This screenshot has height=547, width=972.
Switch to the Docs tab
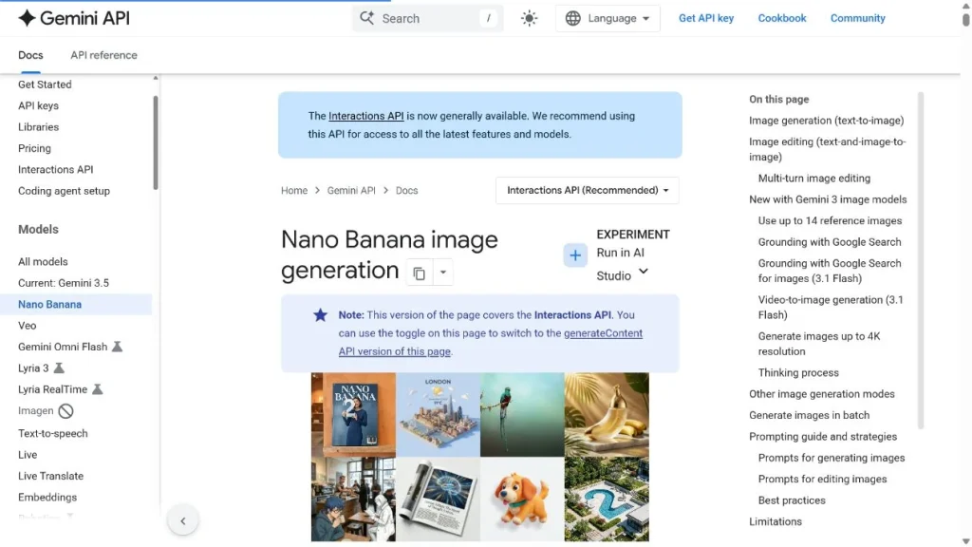30,55
